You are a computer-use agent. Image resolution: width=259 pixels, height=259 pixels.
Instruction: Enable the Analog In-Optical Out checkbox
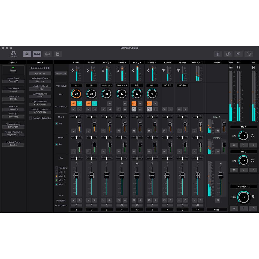(x=31, y=118)
